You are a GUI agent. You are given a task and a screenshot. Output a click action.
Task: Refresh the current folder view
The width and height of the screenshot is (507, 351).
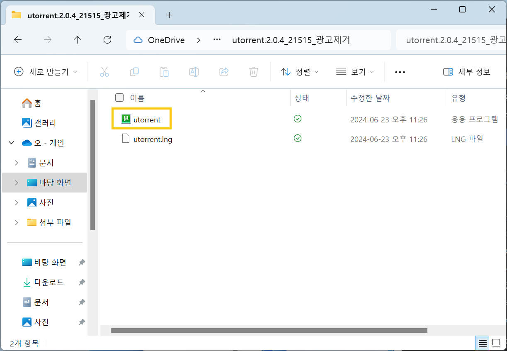point(107,40)
